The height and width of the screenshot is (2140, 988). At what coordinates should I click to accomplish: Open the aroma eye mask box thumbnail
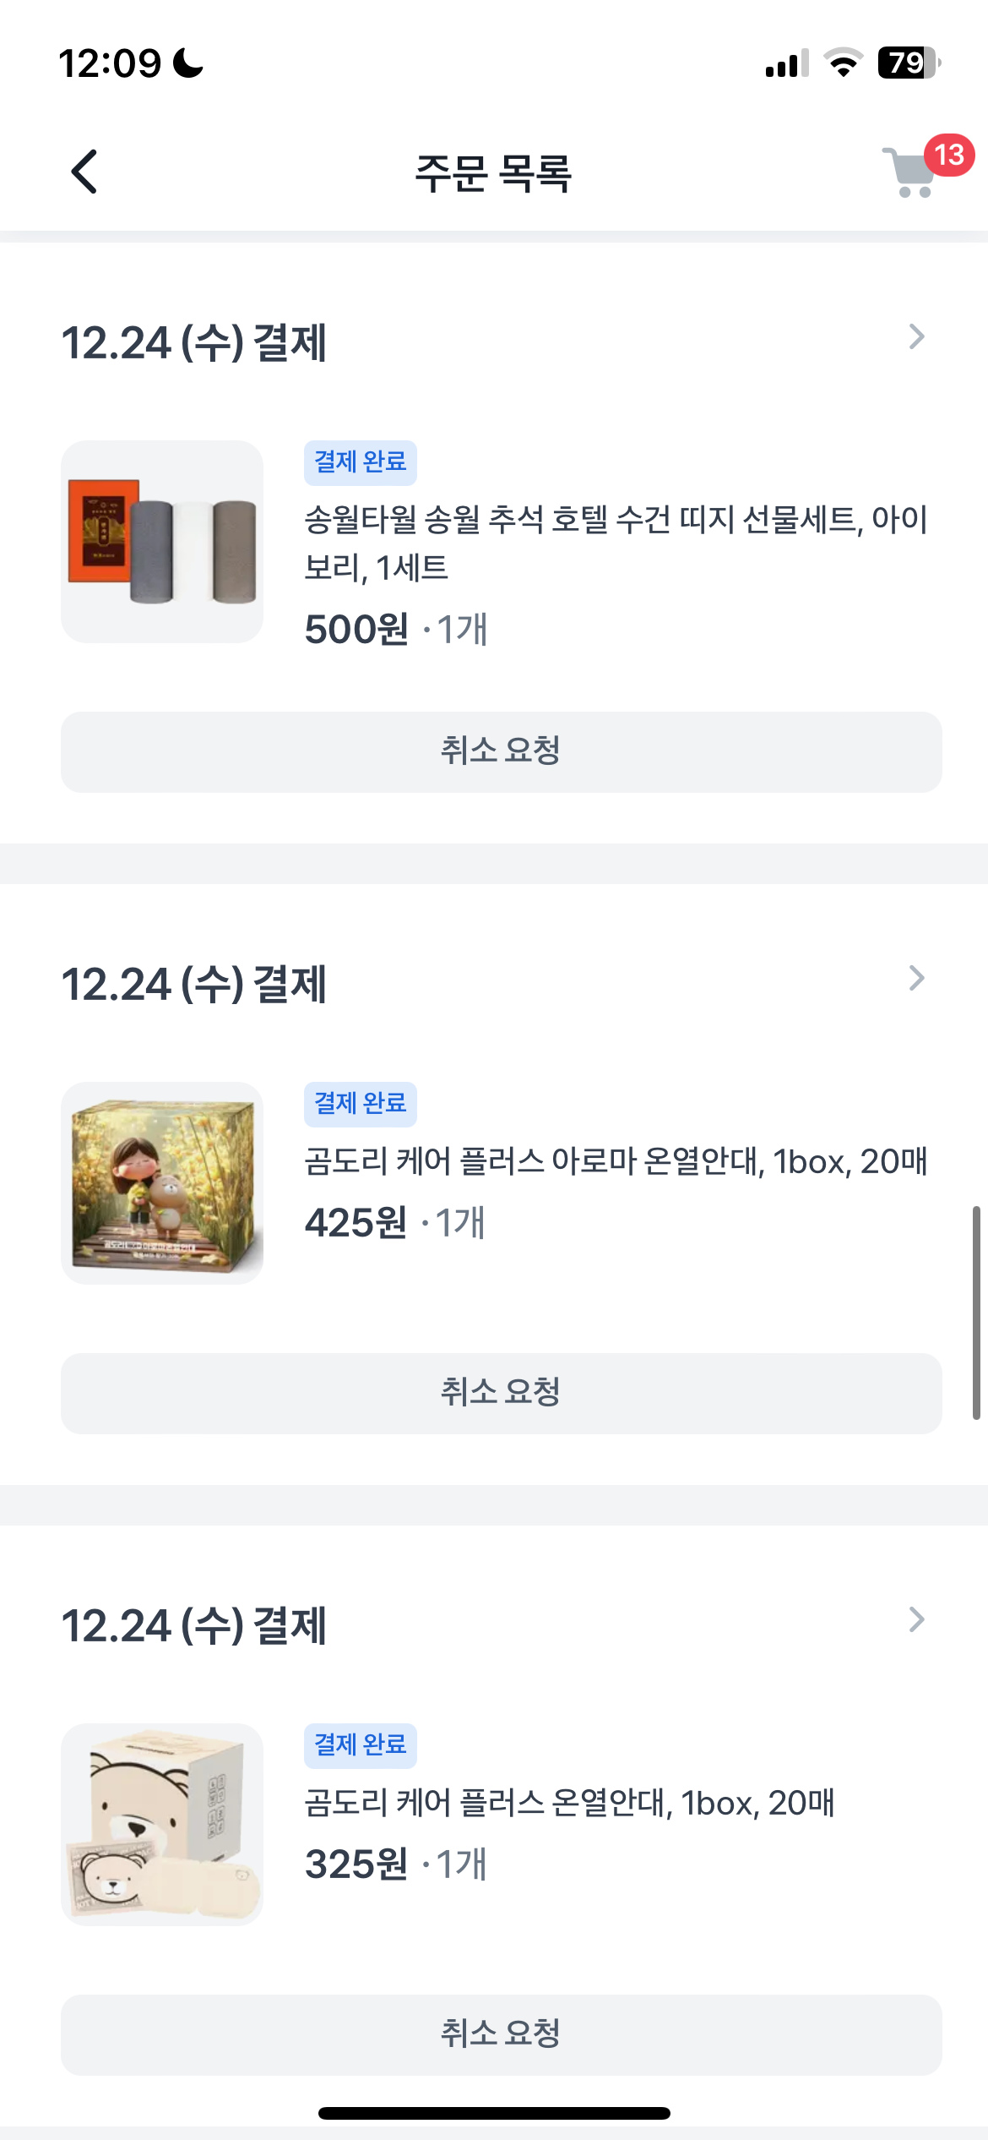click(162, 1183)
